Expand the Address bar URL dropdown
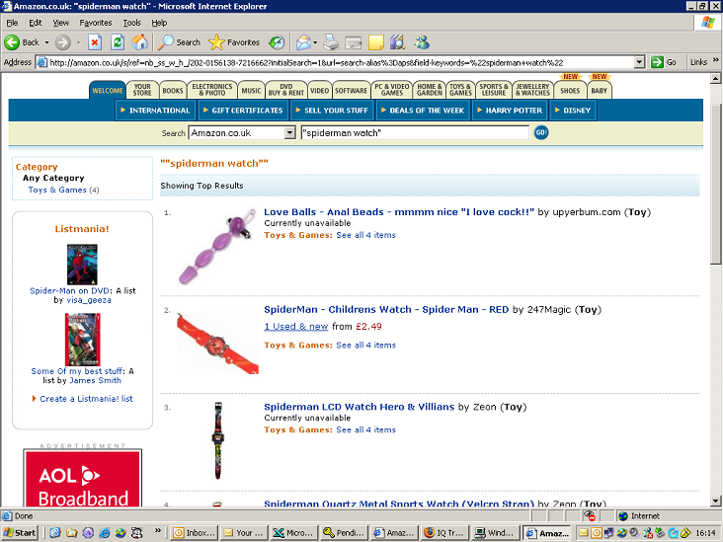The height and width of the screenshot is (542, 723). [x=639, y=62]
